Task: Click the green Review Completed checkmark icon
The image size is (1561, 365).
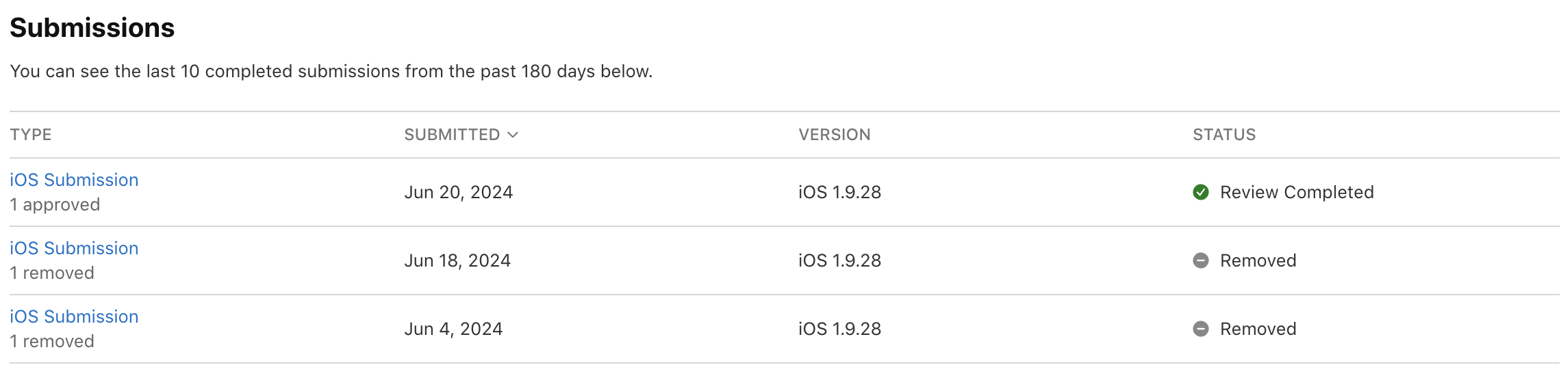Action: coord(1200,192)
